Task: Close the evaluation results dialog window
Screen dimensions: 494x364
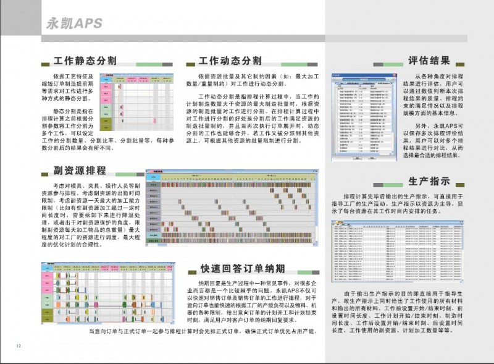Action: pyautogui.click(x=394, y=75)
